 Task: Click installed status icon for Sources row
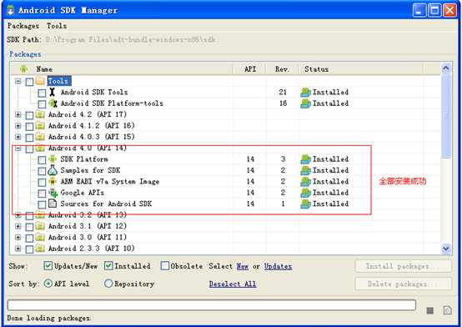pyautogui.click(x=305, y=204)
